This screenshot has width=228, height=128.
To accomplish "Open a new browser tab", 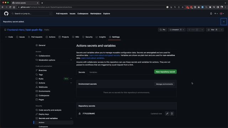I will point(42,3).
